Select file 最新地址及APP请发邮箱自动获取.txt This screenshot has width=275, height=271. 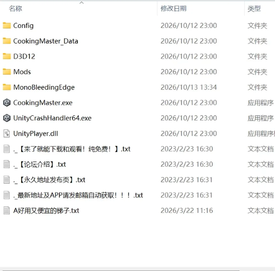tap(78, 195)
